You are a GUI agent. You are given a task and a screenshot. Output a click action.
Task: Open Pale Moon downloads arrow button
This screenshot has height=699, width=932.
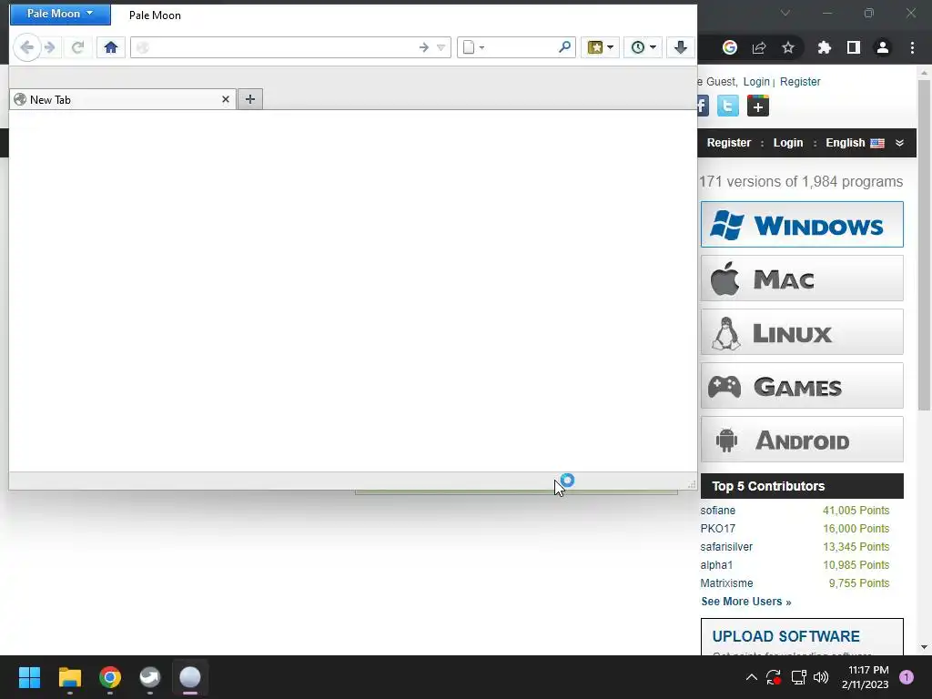click(x=681, y=47)
